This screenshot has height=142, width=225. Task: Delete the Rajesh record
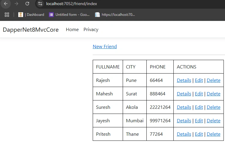click(x=213, y=80)
